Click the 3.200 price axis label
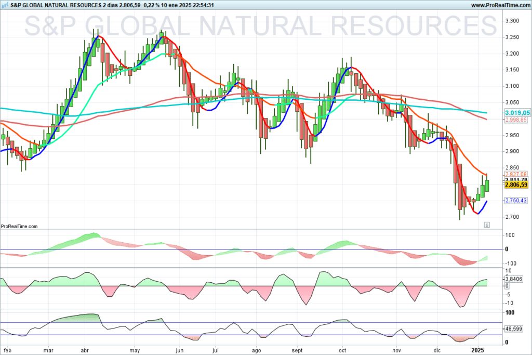Screen dimensions: 532x355 [512, 54]
